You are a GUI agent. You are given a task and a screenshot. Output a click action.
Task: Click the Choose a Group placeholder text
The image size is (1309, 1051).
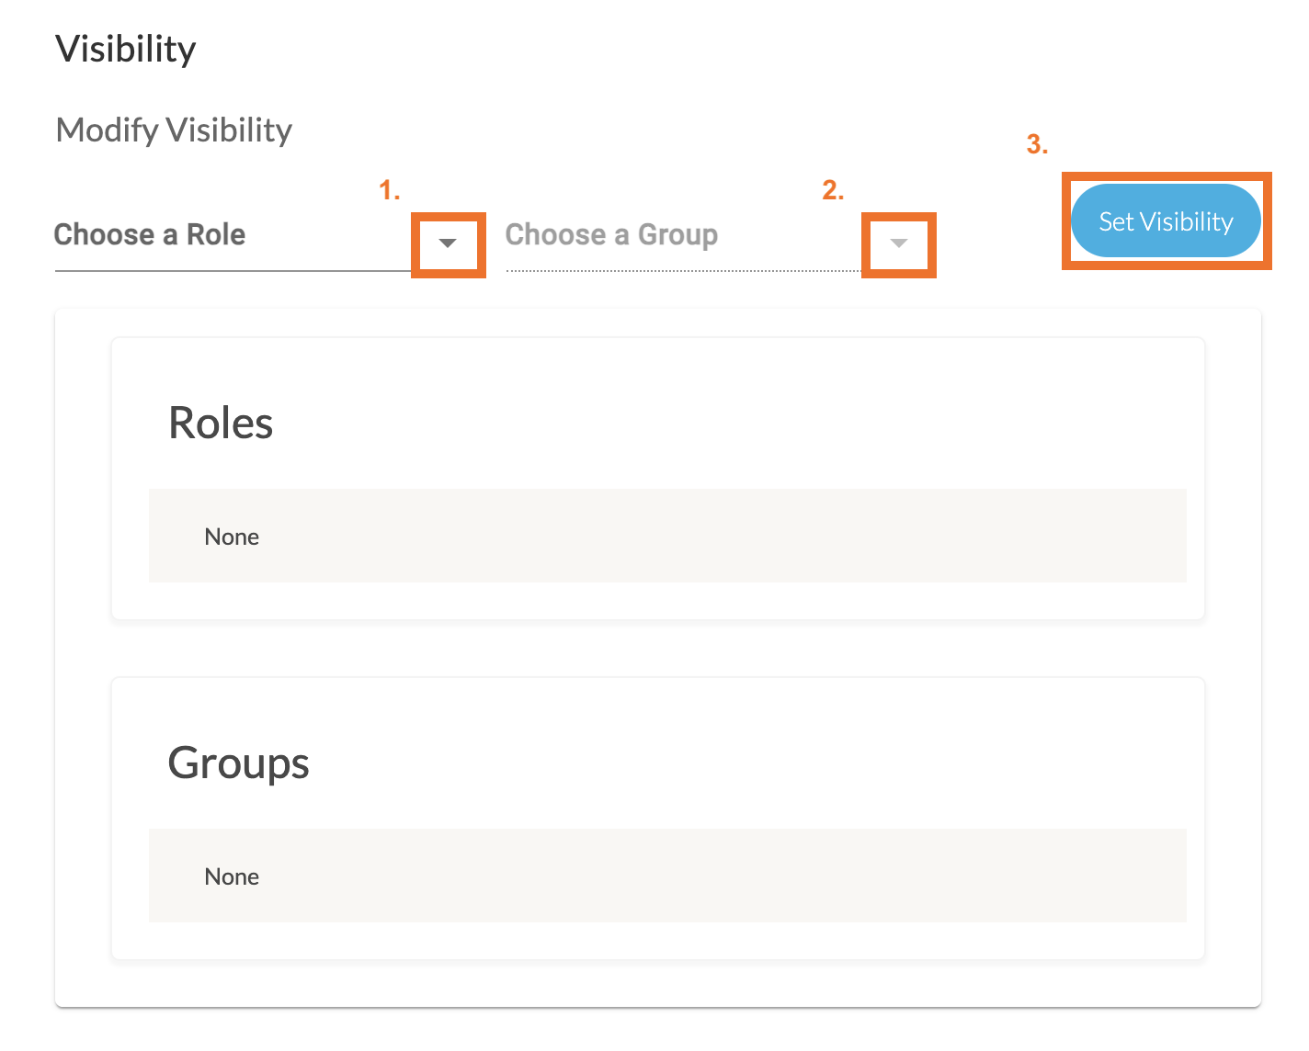(611, 235)
